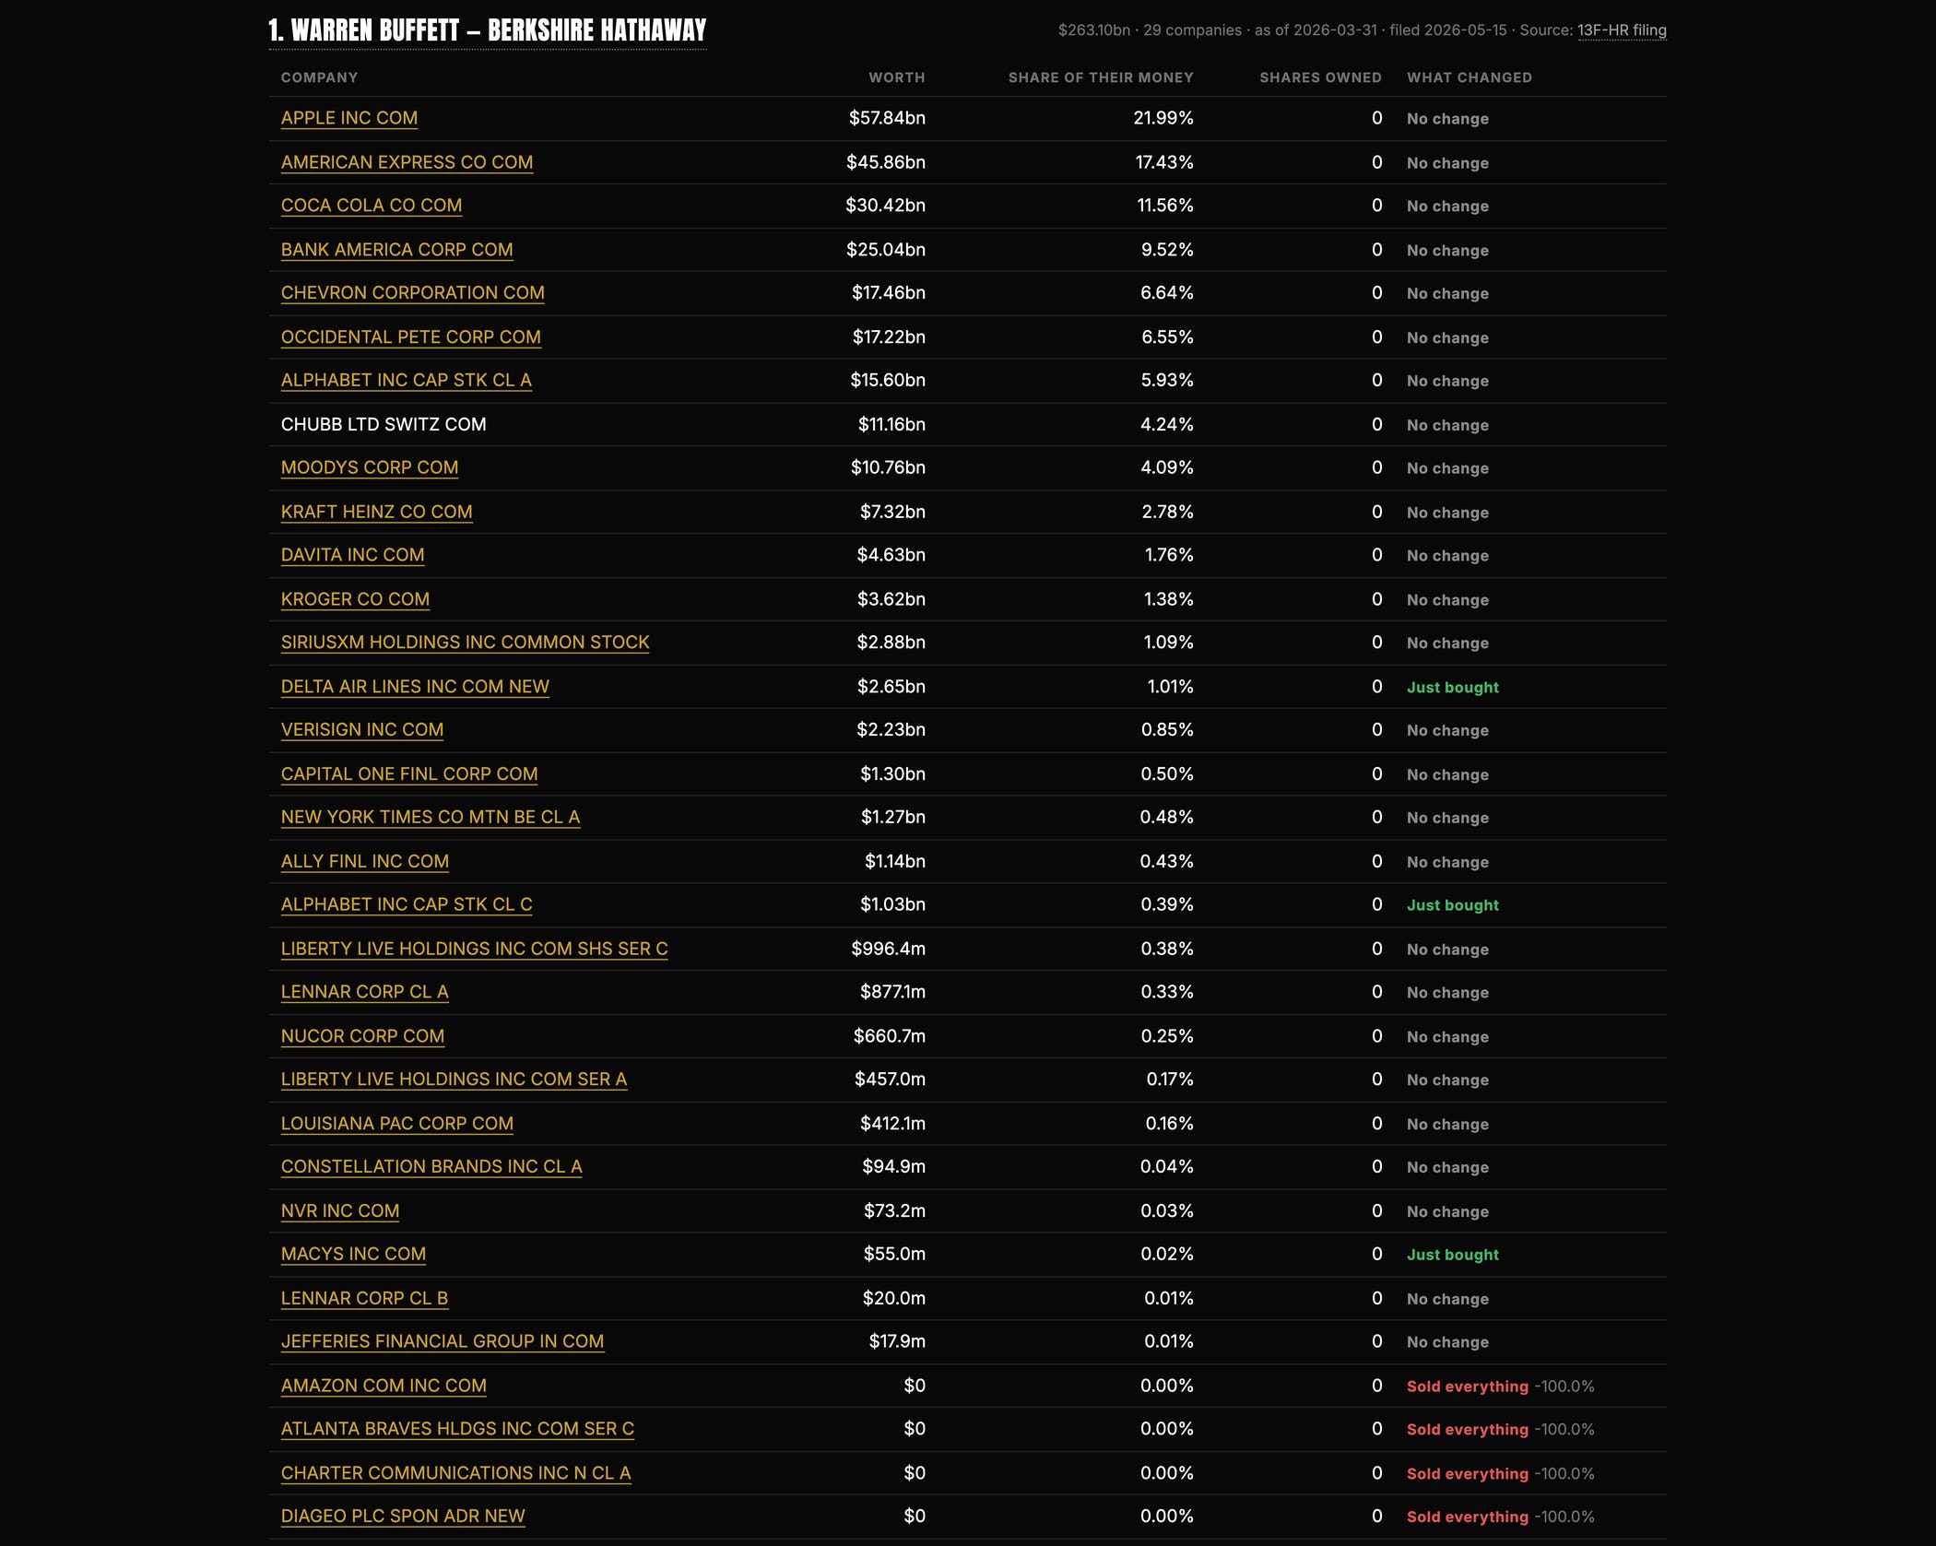This screenshot has width=1936, height=1546.
Task: Open the MACYS INC COM link
Action: 354,1255
